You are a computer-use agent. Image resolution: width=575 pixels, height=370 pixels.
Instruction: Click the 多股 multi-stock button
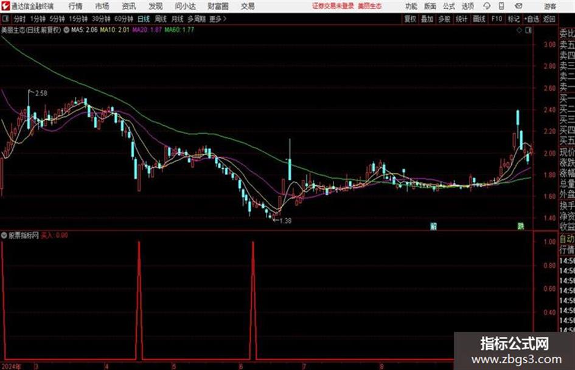(444, 19)
